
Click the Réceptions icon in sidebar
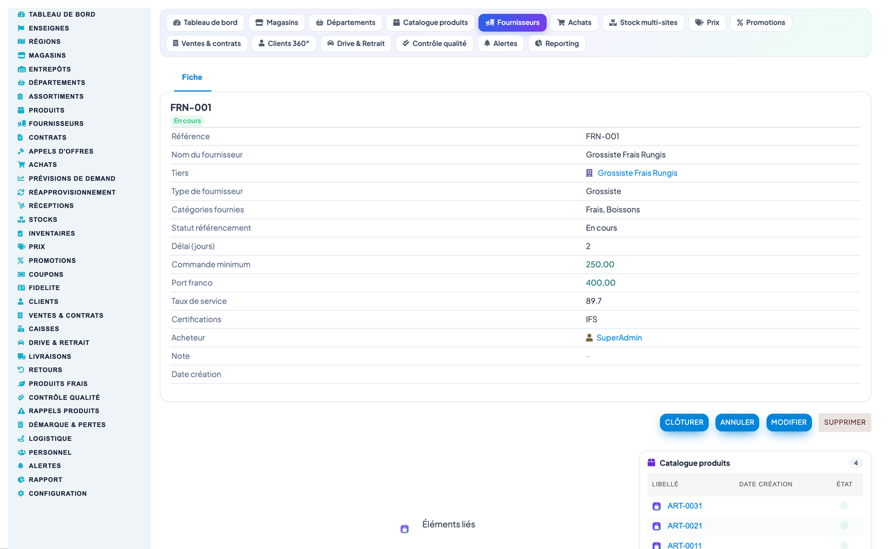tap(22, 206)
